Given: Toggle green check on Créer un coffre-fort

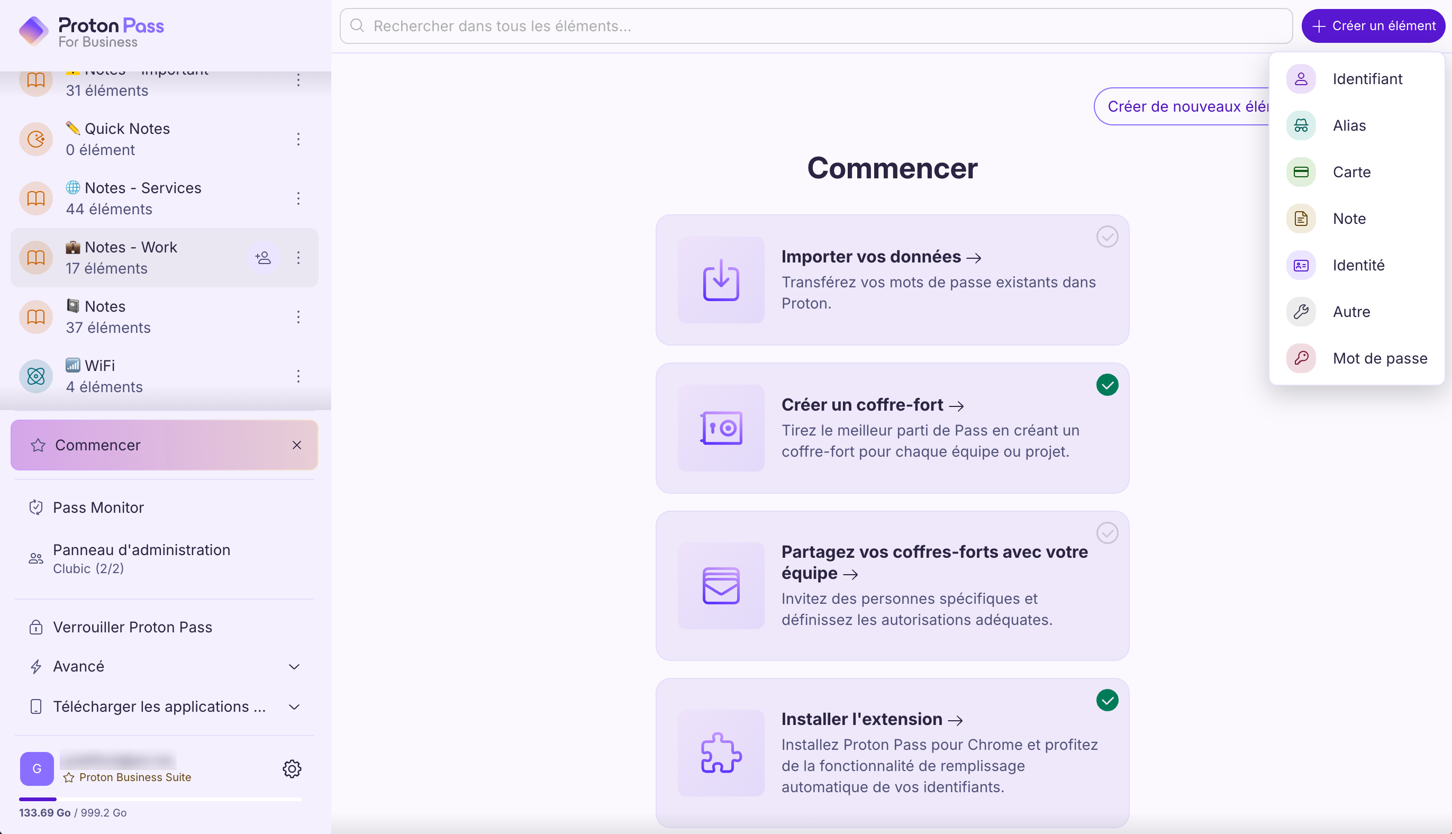Looking at the screenshot, I should [1107, 385].
